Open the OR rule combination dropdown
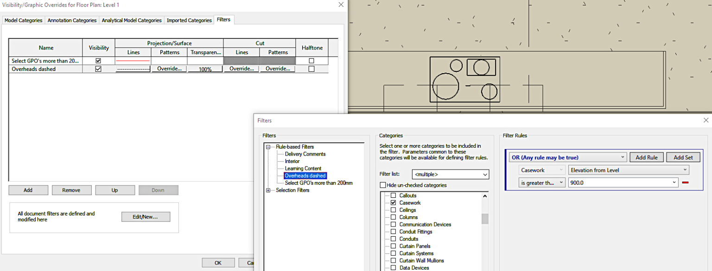712x271 pixels. 623,157
